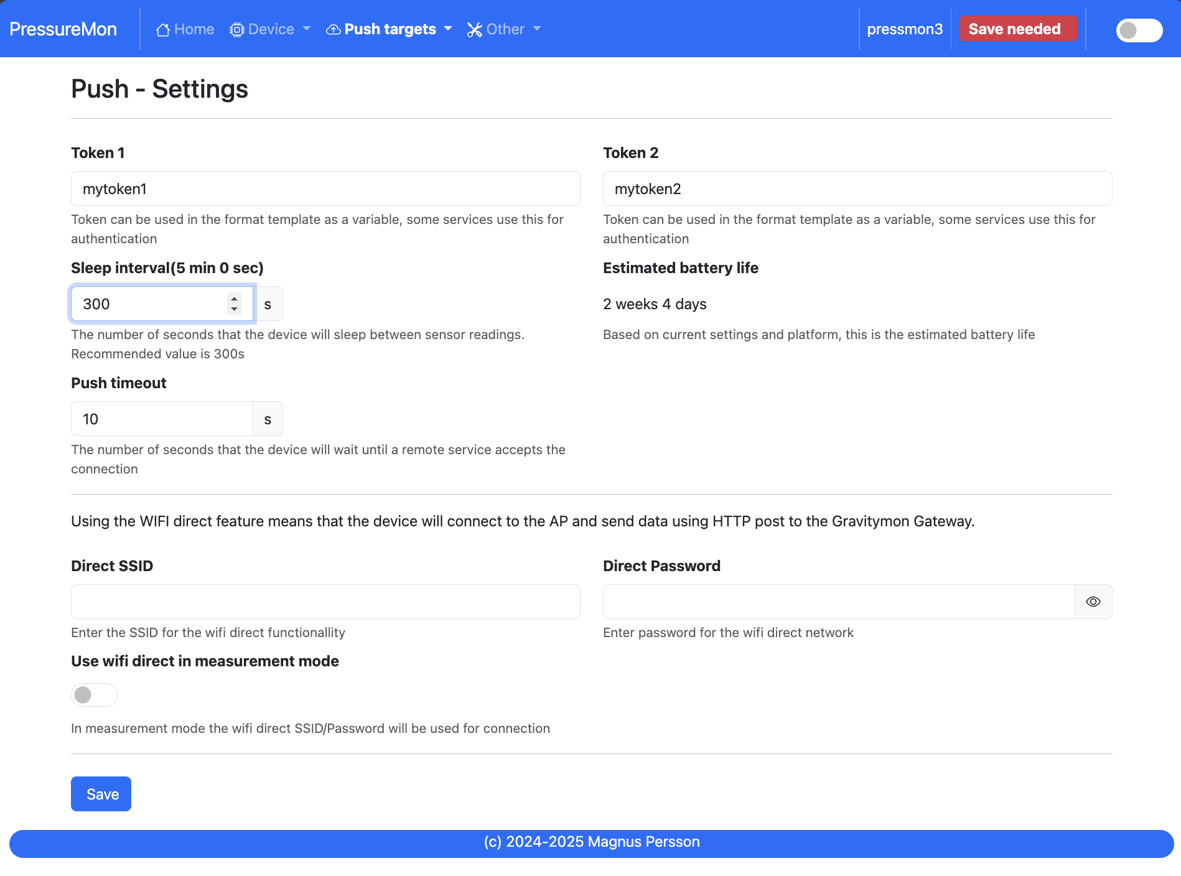The image size is (1181, 876).
Task: Click the Estimated battery life label
Action: (x=681, y=268)
